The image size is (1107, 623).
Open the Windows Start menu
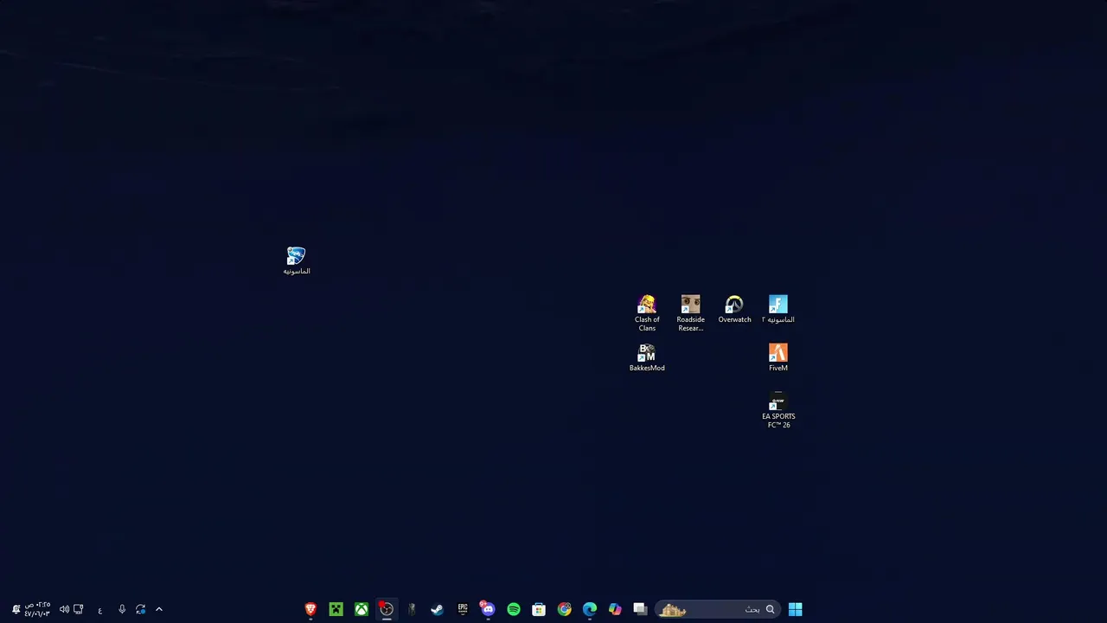[x=795, y=609]
